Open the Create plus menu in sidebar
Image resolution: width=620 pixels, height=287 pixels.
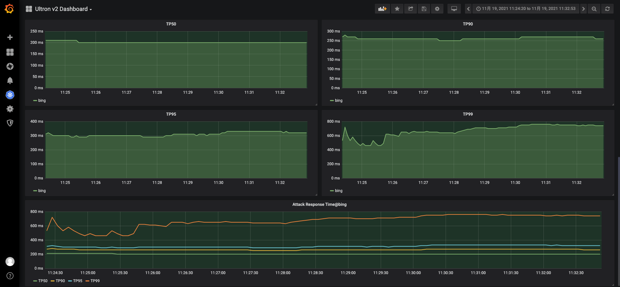pyautogui.click(x=10, y=37)
